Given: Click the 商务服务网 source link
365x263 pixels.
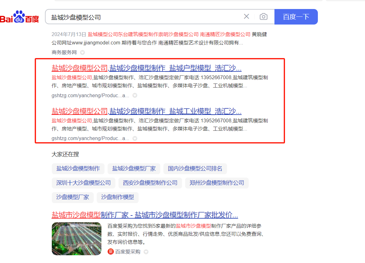Looking at the screenshot, I should pyautogui.click(x=64, y=52).
